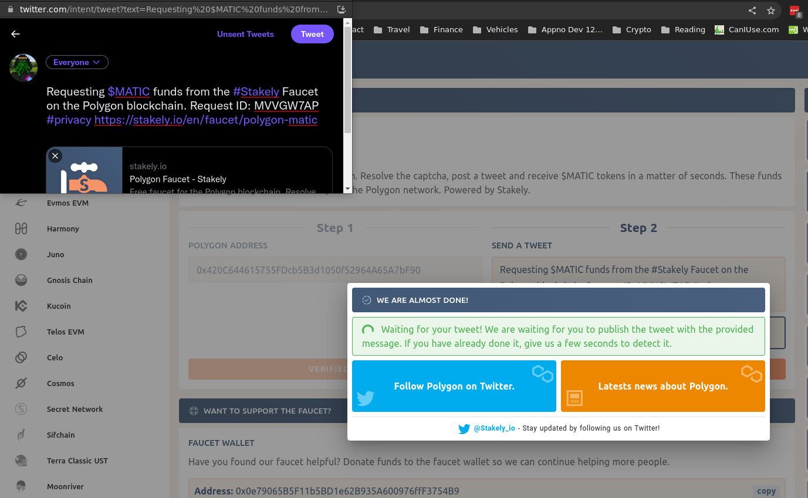Click the Polygon address input field
The height and width of the screenshot is (498, 808).
[x=335, y=270]
